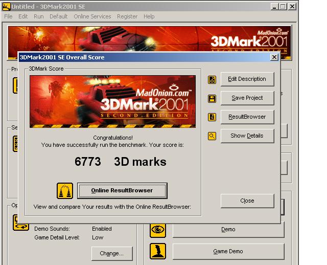
Task: Open the ResultBrowser button
Action: click(247, 117)
